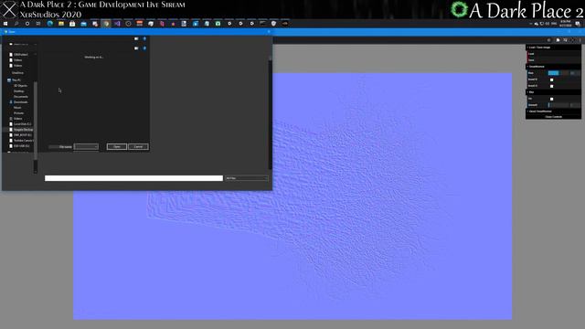This screenshot has width=585, height=329.
Task: Click the round clock-like taskbar icon
Action: 128,24
